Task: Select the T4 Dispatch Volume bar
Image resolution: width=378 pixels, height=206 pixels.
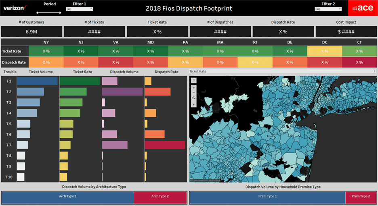Action: click(109, 113)
